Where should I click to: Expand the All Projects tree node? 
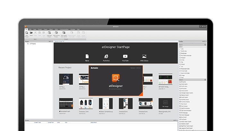(28, 43)
